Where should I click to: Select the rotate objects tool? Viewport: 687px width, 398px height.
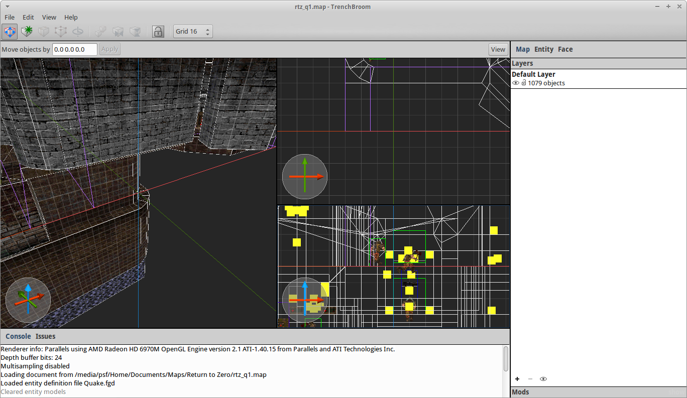(x=78, y=32)
